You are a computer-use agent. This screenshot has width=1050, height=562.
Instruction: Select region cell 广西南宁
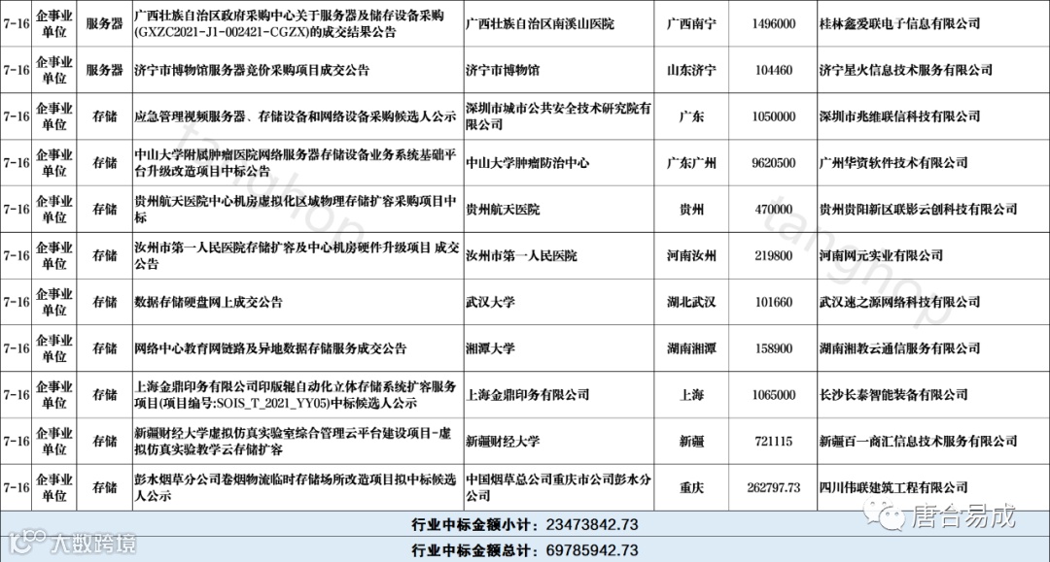tap(691, 23)
